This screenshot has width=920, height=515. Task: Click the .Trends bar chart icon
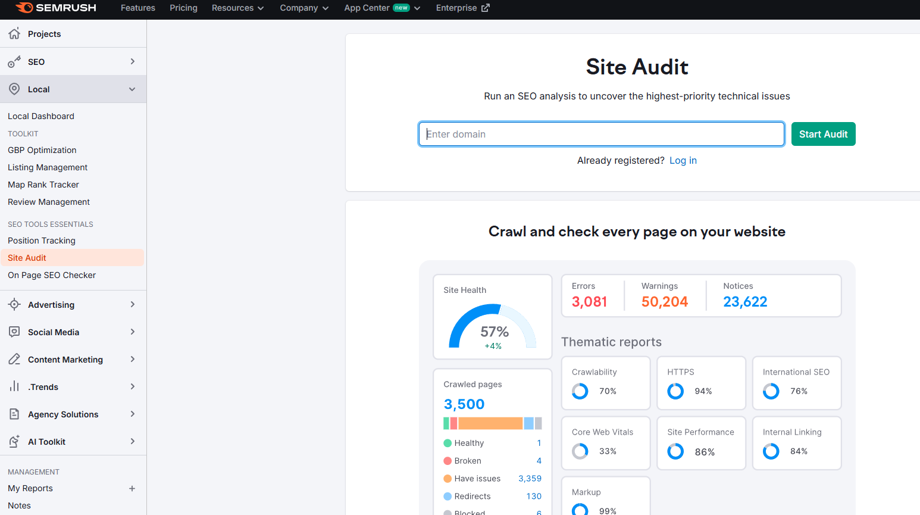pyautogui.click(x=14, y=386)
